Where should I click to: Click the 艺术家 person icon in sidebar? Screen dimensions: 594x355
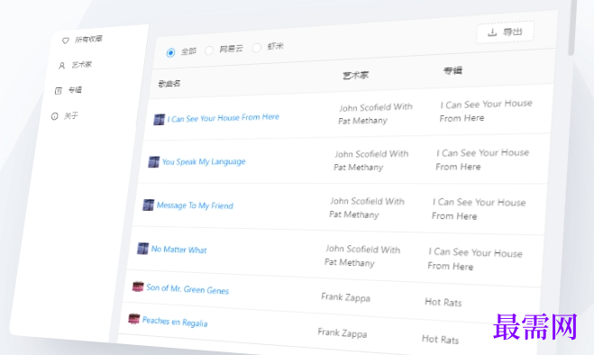coord(61,66)
